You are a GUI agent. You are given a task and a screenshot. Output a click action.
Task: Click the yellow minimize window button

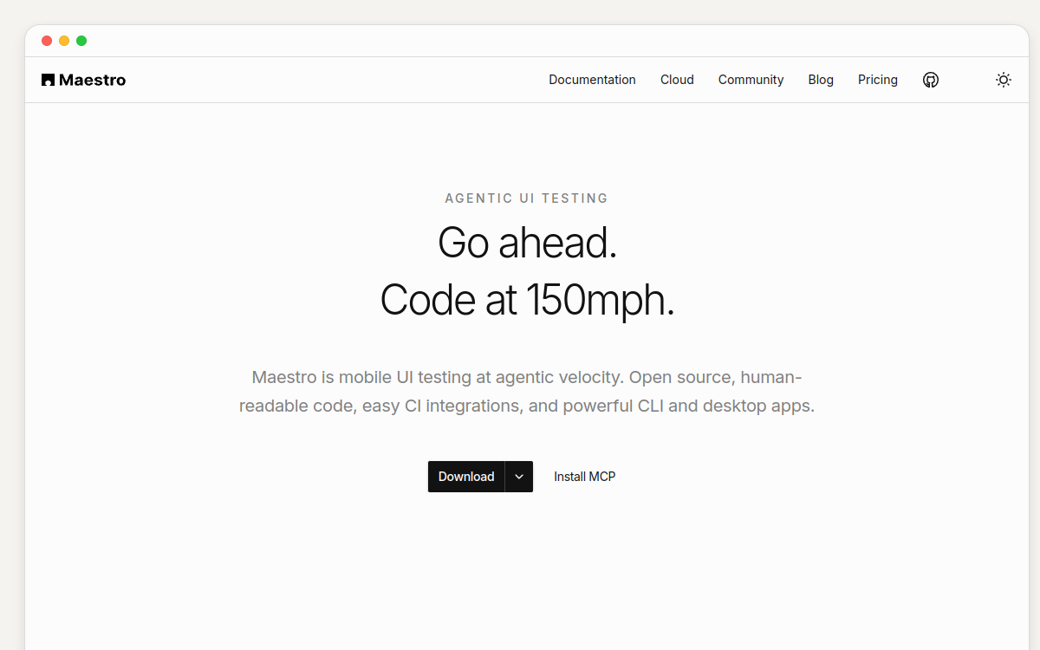point(64,41)
